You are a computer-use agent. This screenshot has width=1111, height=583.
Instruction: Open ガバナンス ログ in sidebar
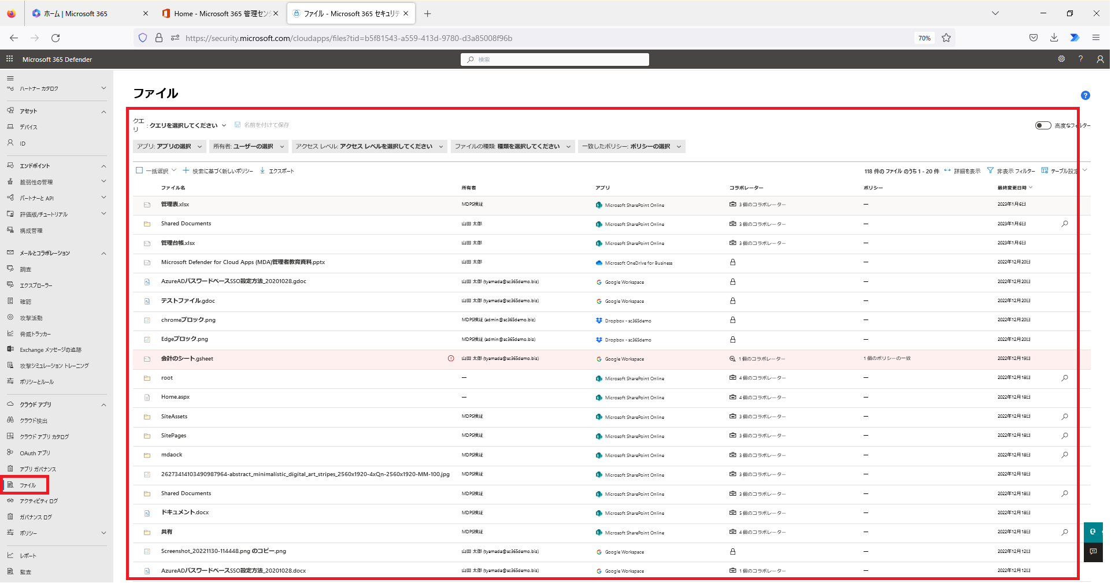(36, 517)
